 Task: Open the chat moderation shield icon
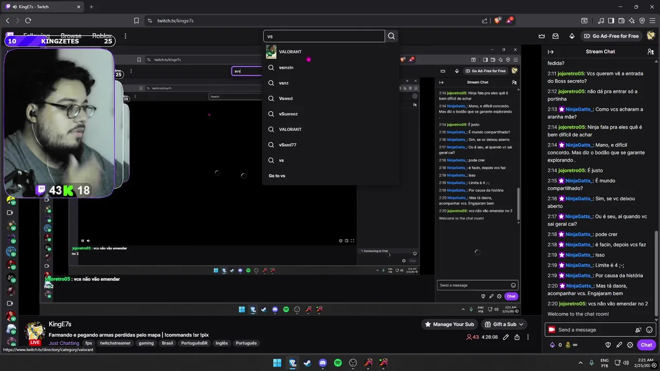(608, 345)
